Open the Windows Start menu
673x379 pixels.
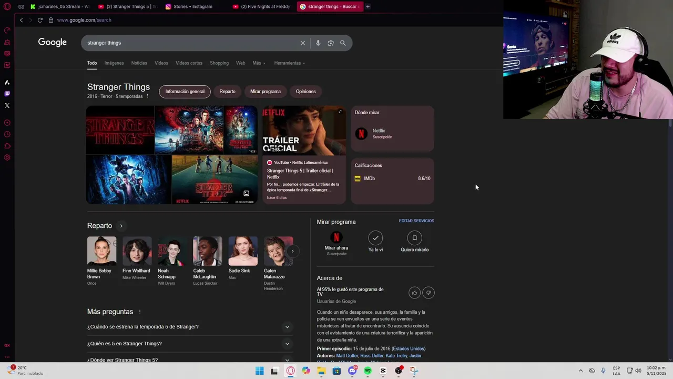click(x=259, y=371)
